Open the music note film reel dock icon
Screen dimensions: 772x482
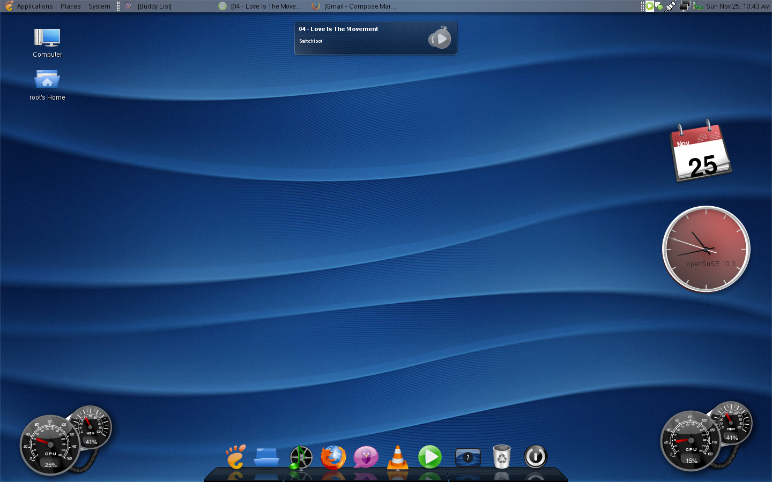(301, 457)
